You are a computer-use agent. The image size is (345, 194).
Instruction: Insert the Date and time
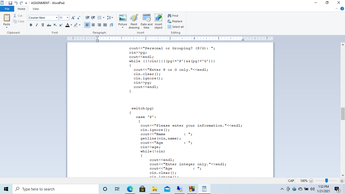(146, 21)
